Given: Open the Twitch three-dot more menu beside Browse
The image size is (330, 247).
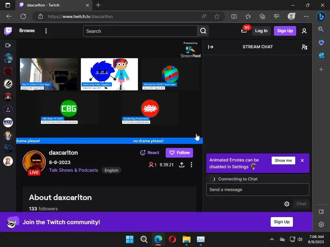Looking at the screenshot, I should 46,31.
